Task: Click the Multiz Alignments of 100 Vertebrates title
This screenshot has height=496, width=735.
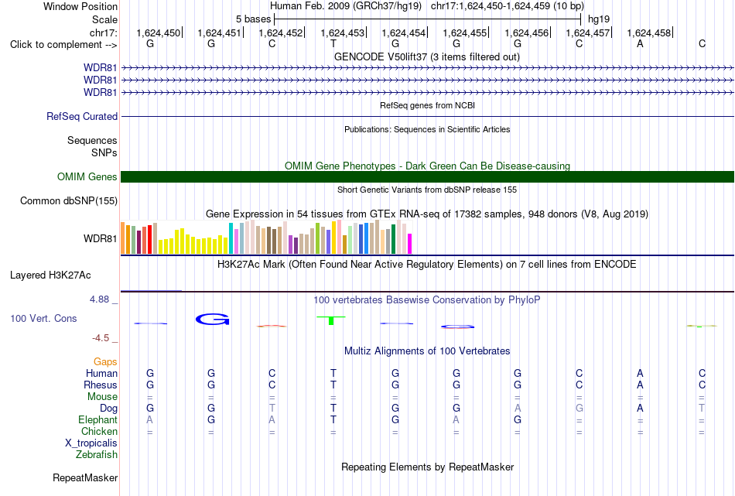Action: [427, 351]
